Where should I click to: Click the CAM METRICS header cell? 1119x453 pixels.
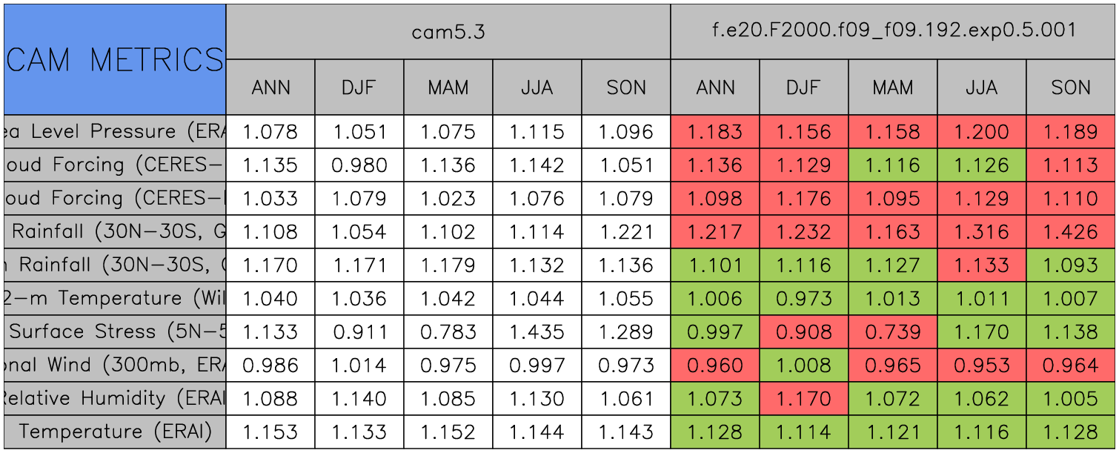point(115,59)
